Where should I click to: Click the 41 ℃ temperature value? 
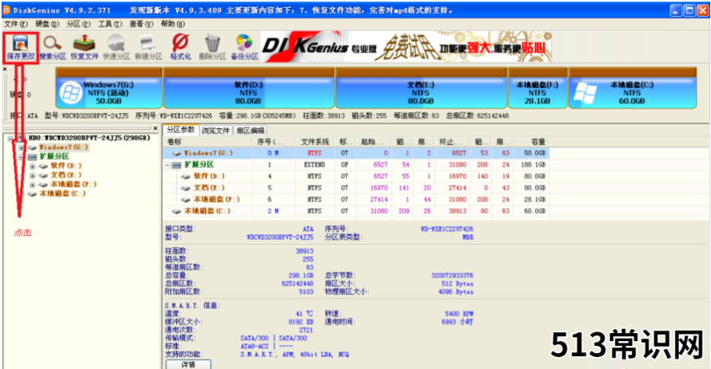[304, 314]
